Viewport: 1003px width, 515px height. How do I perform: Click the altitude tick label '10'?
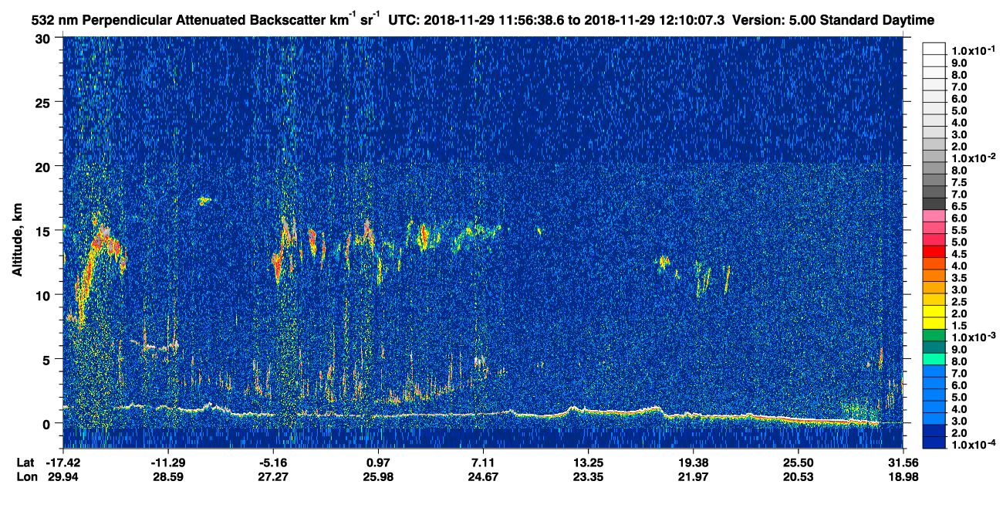point(45,295)
